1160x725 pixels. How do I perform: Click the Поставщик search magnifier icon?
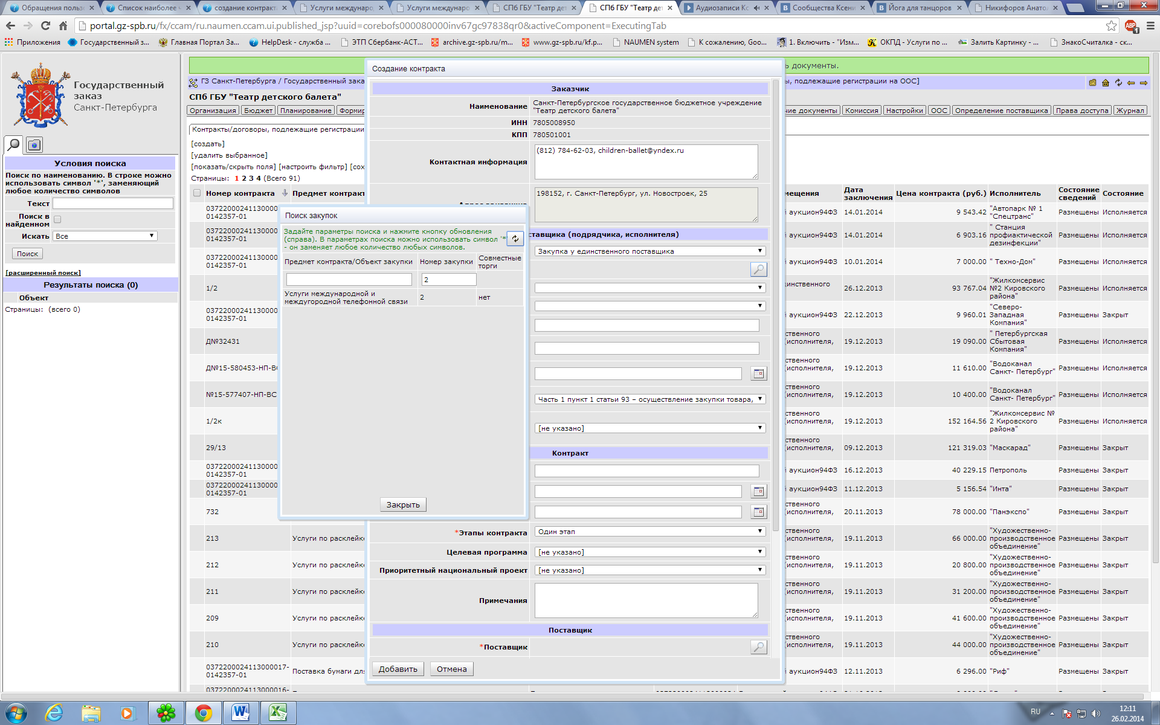tap(758, 647)
